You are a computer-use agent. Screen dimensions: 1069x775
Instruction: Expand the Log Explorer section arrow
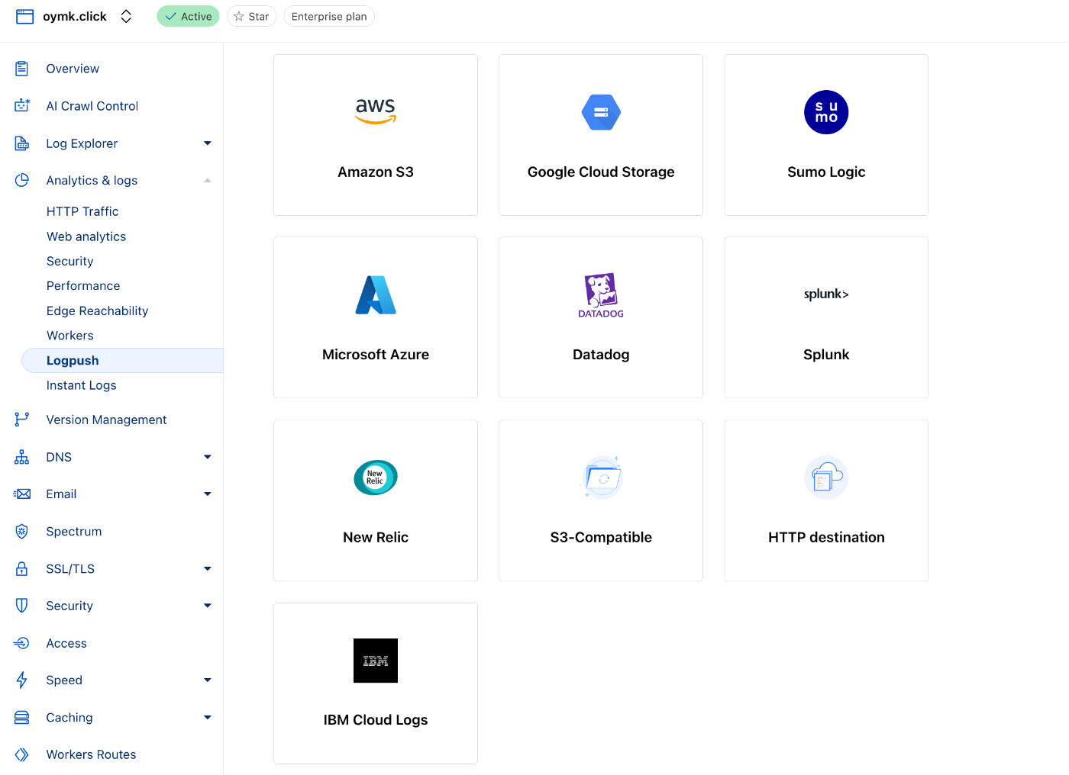[x=208, y=143]
